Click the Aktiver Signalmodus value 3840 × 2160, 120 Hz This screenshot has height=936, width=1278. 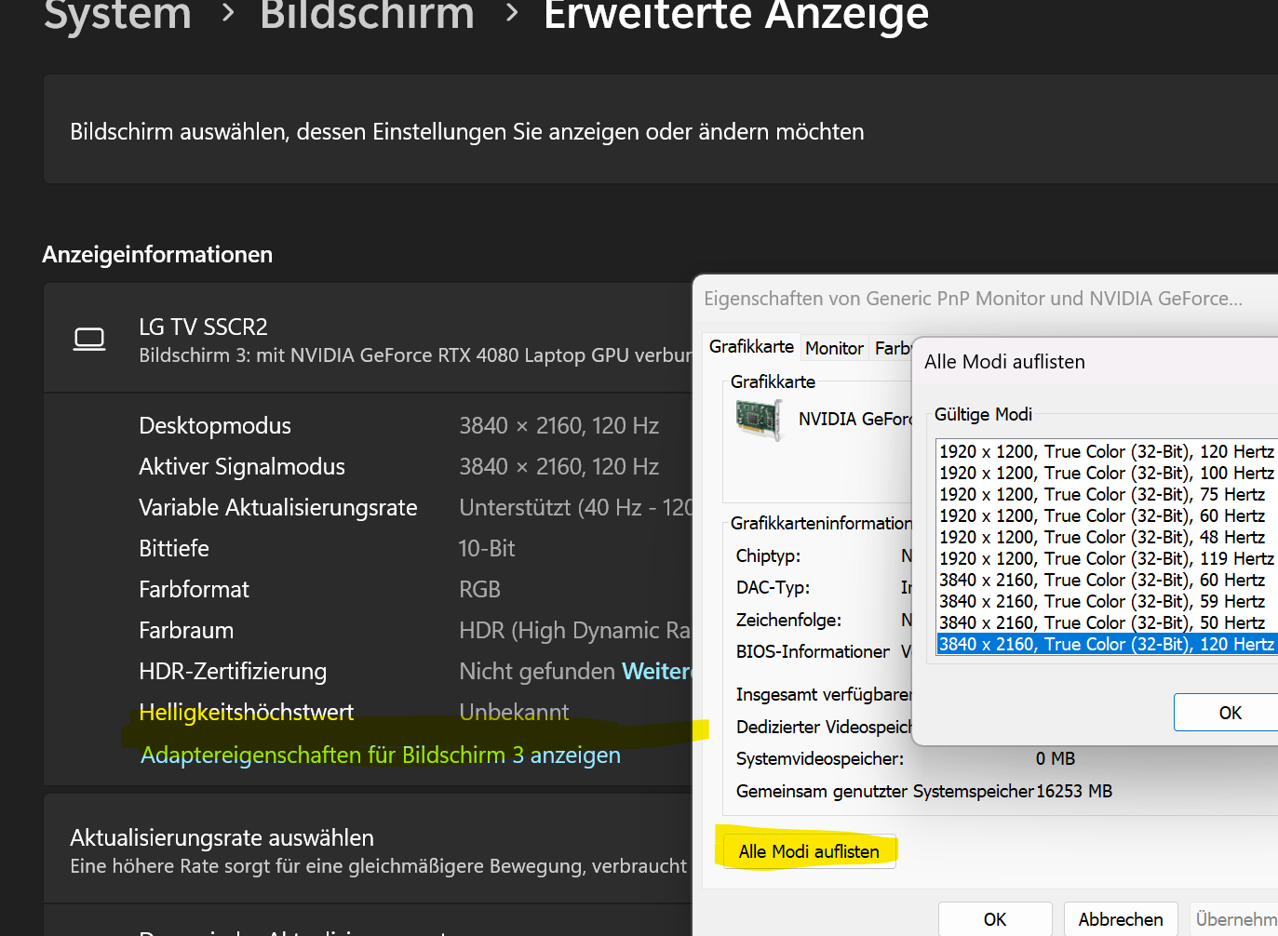558,466
